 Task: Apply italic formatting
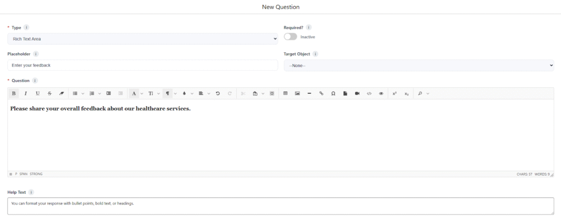pos(26,94)
